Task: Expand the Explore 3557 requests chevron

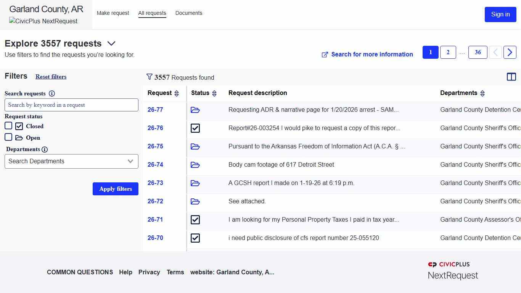Action: [111, 43]
